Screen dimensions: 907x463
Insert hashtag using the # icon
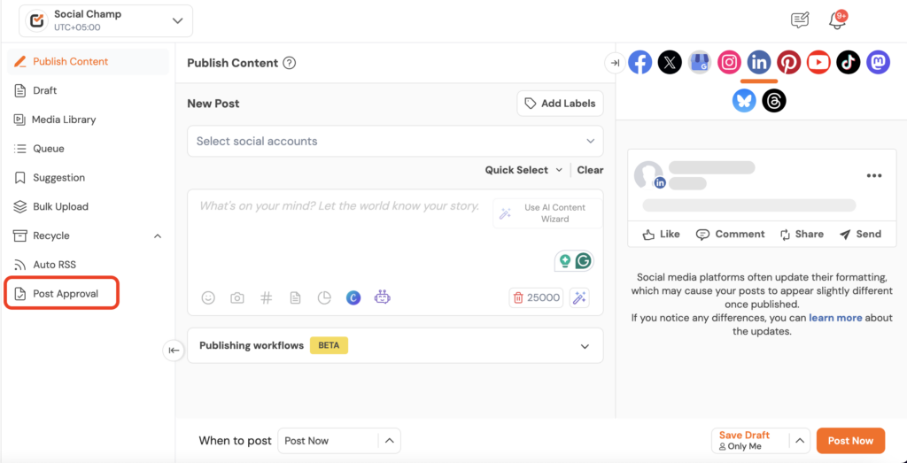tap(266, 298)
